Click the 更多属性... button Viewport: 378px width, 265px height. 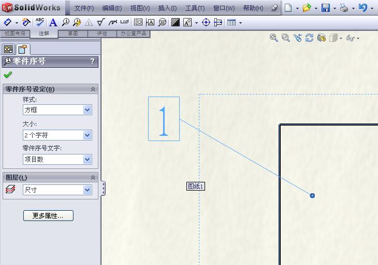click(48, 216)
